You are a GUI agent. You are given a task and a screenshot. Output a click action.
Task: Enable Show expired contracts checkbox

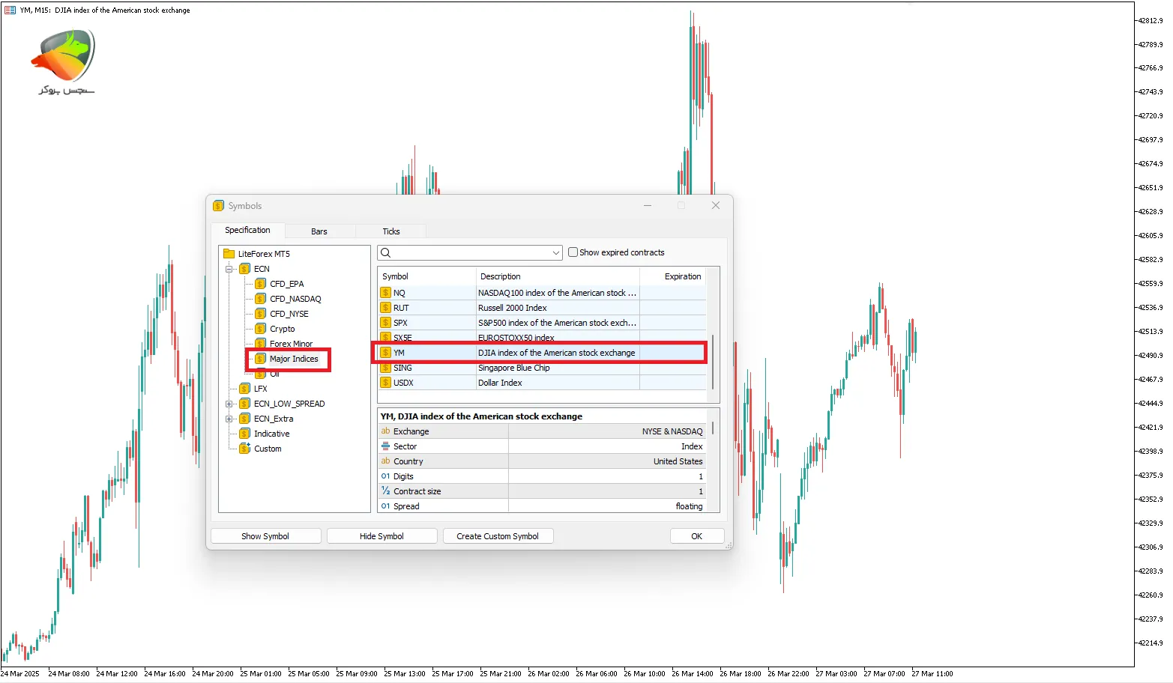(573, 252)
